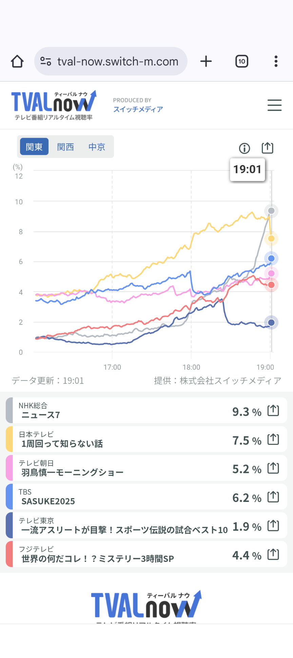Viewport: 293px width, 658px height.
Task: Click the yellow 日本テレビ data point
Action: pyautogui.click(x=271, y=239)
